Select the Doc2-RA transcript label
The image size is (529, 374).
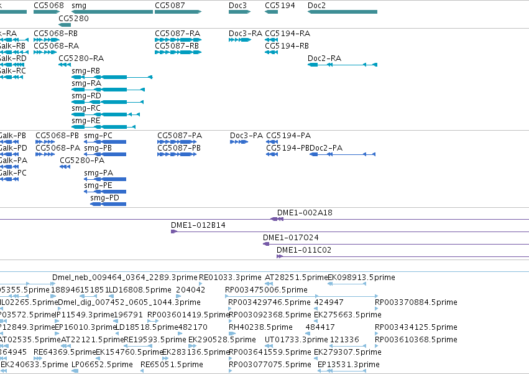coord(324,58)
